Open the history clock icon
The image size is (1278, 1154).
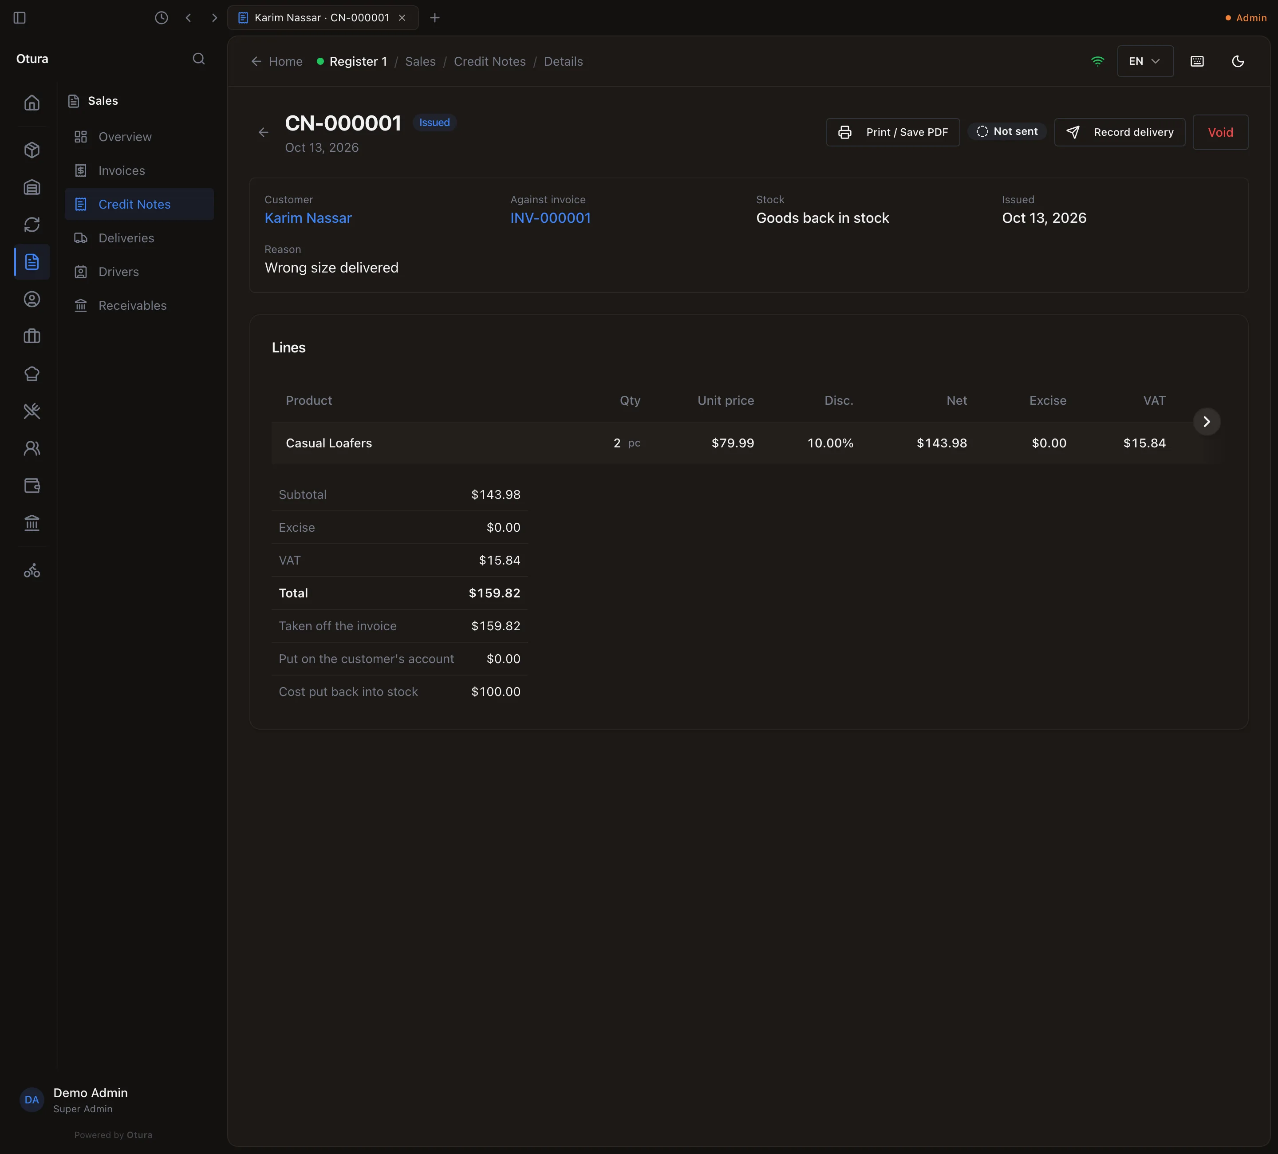tap(162, 18)
